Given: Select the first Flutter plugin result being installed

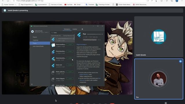Looking at the screenshot, I should (x=62, y=40).
